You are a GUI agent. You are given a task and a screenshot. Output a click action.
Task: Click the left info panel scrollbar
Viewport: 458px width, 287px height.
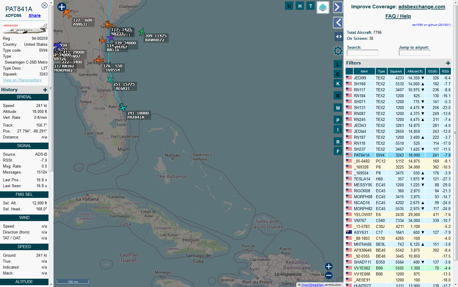tap(51, 88)
